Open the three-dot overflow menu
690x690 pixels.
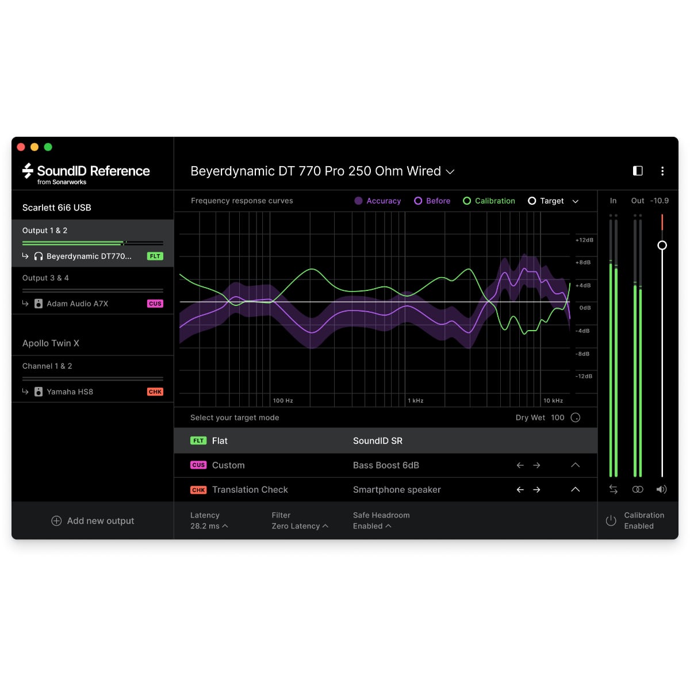point(662,171)
